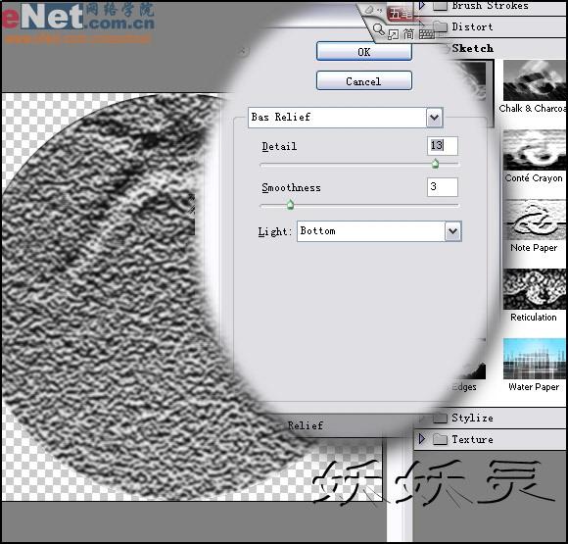Click the OK button

tap(364, 52)
